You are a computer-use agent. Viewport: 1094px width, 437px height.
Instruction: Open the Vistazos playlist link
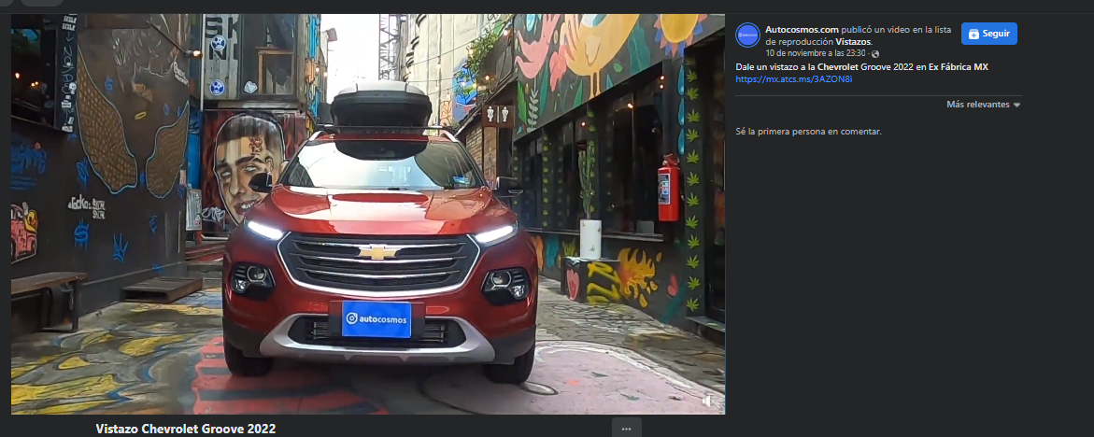pyautogui.click(x=853, y=42)
